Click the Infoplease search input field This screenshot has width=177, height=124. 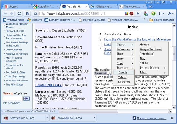13,98
